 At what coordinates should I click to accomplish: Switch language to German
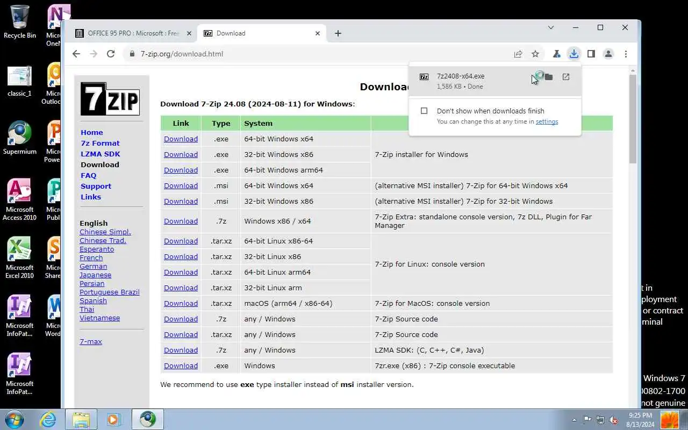[x=94, y=266]
